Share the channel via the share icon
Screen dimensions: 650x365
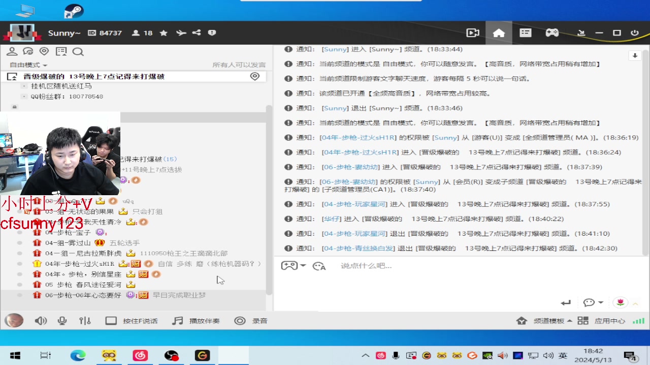(x=197, y=33)
